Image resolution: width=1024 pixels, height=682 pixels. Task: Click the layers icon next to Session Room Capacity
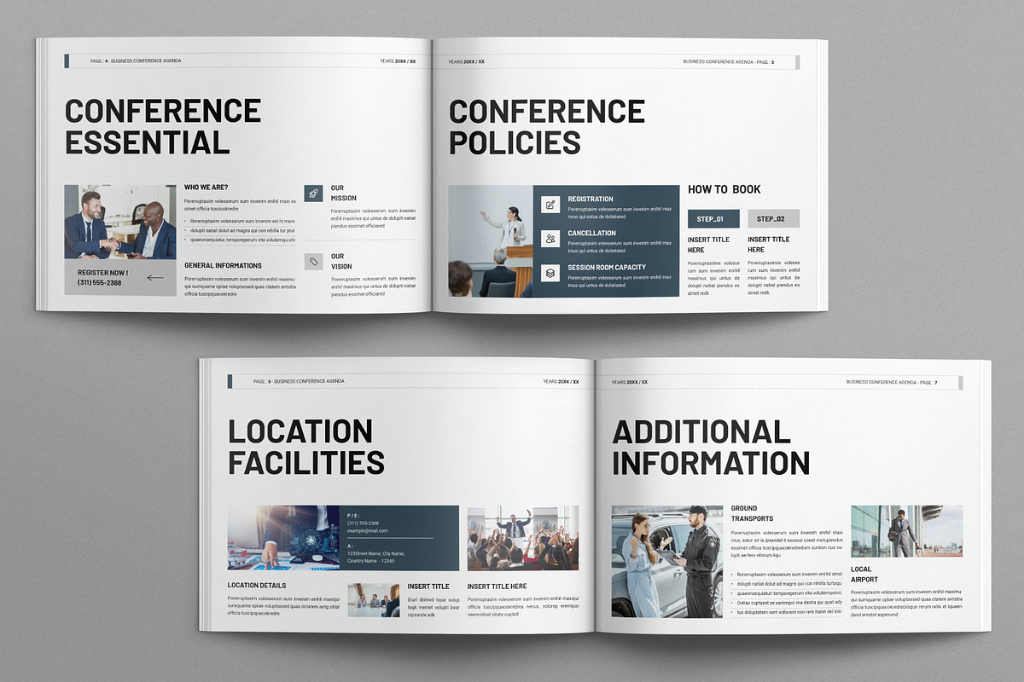click(x=550, y=273)
